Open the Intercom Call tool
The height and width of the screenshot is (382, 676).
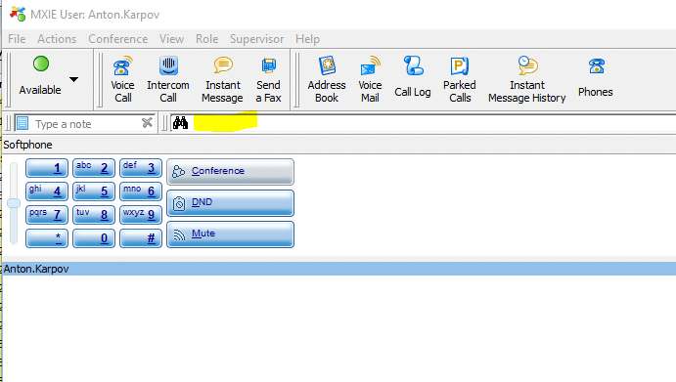(x=168, y=80)
